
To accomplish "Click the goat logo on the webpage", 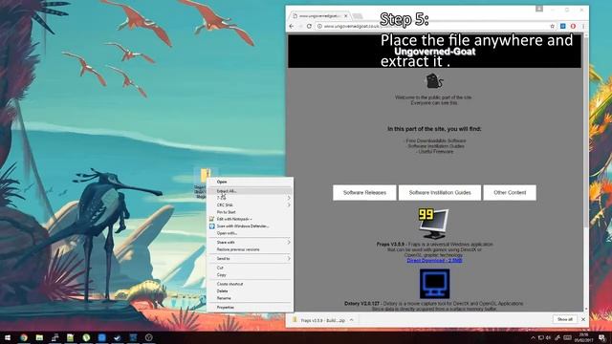I will (x=433, y=80).
